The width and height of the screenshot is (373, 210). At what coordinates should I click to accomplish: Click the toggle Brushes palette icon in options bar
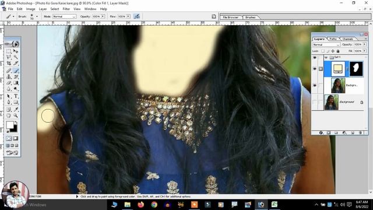[214, 16]
